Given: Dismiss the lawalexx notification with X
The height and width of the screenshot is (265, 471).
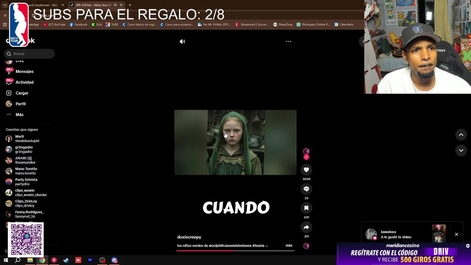Looking at the screenshot, I should (456, 234).
